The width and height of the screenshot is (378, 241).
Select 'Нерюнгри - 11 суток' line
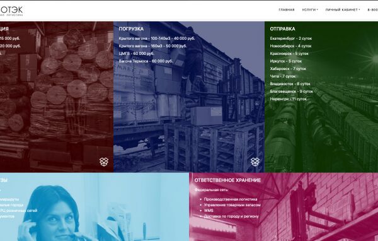point(289,99)
